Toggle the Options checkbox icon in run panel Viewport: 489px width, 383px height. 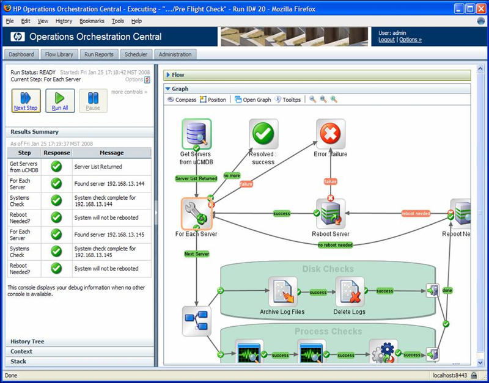[x=147, y=80]
